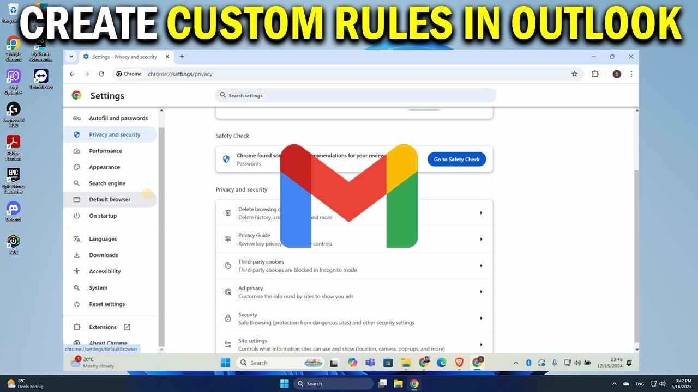
Task: Open a new Chrome tab
Action: click(x=182, y=57)
